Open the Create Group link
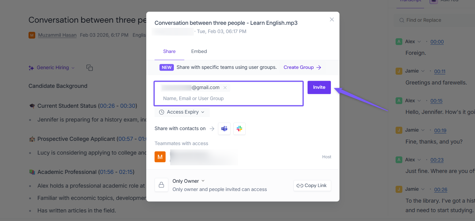This screenshot has height=221, width=475. [x=302, y=67]
